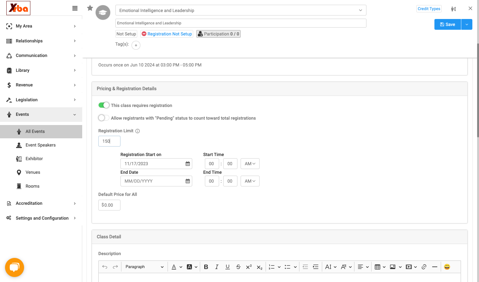Expand the Accreditation menu
Image resolution: width=479 pixels, height=282 pixels.
tap(41, 203)
